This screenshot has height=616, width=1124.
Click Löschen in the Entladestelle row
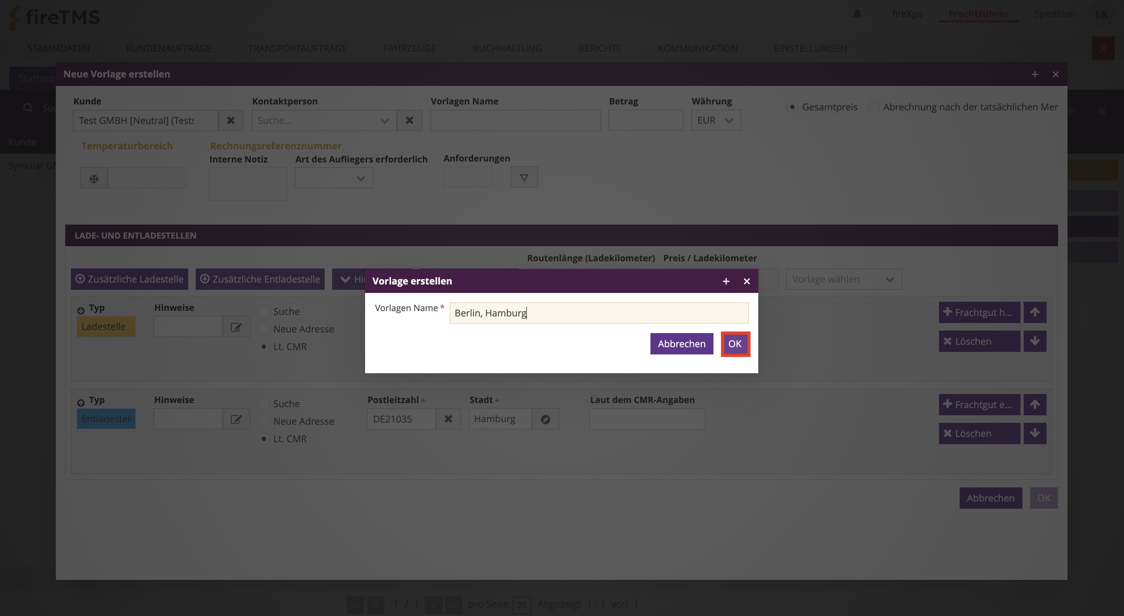coord(979,433)
